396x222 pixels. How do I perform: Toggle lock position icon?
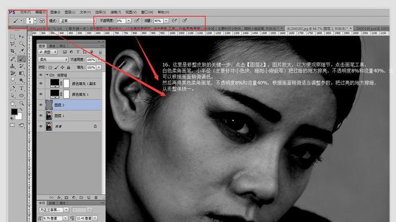(x=62, y=68)
